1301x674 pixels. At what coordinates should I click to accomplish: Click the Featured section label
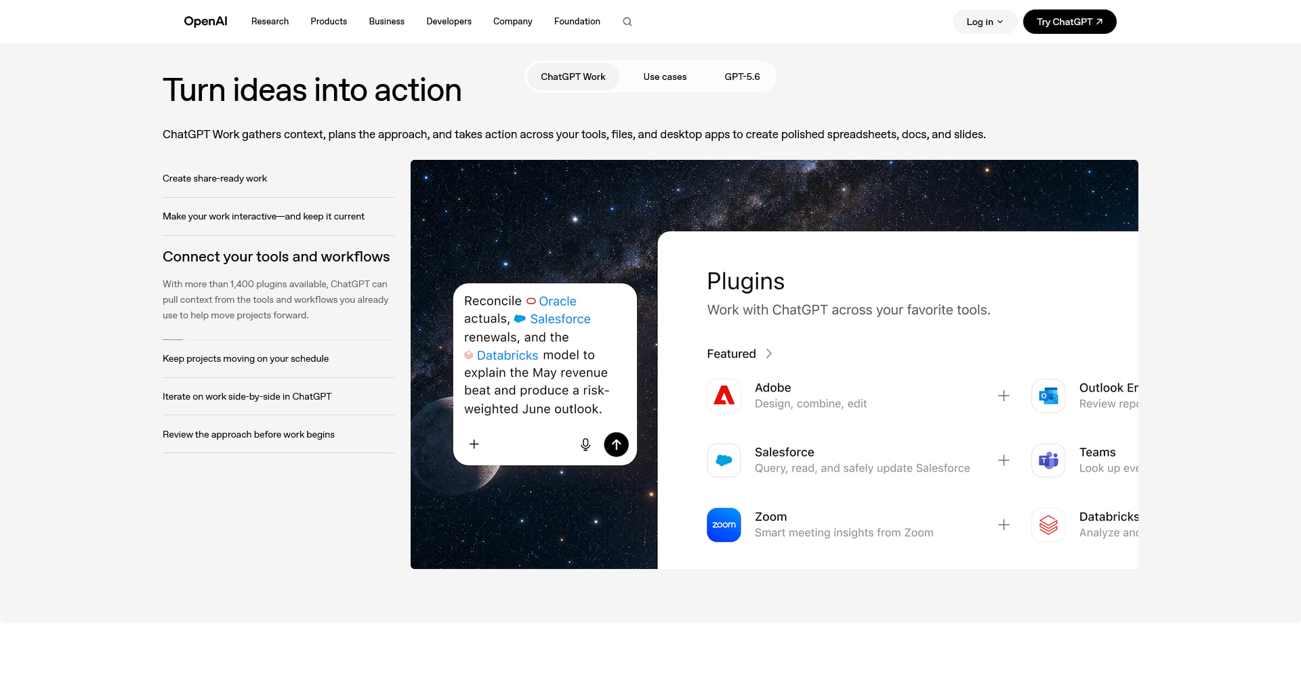coord(731,354)
